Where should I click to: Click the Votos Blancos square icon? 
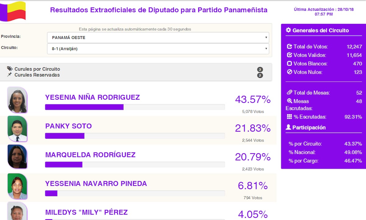click(x=289, y=64)
